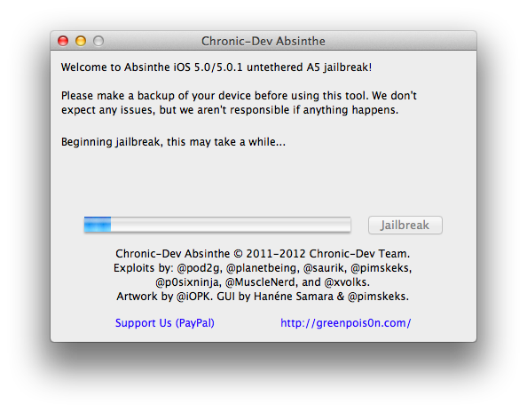Click the "Please make a backup of your device" line
Viewport: 527px width, 412px height.
[x=239, y=96]
